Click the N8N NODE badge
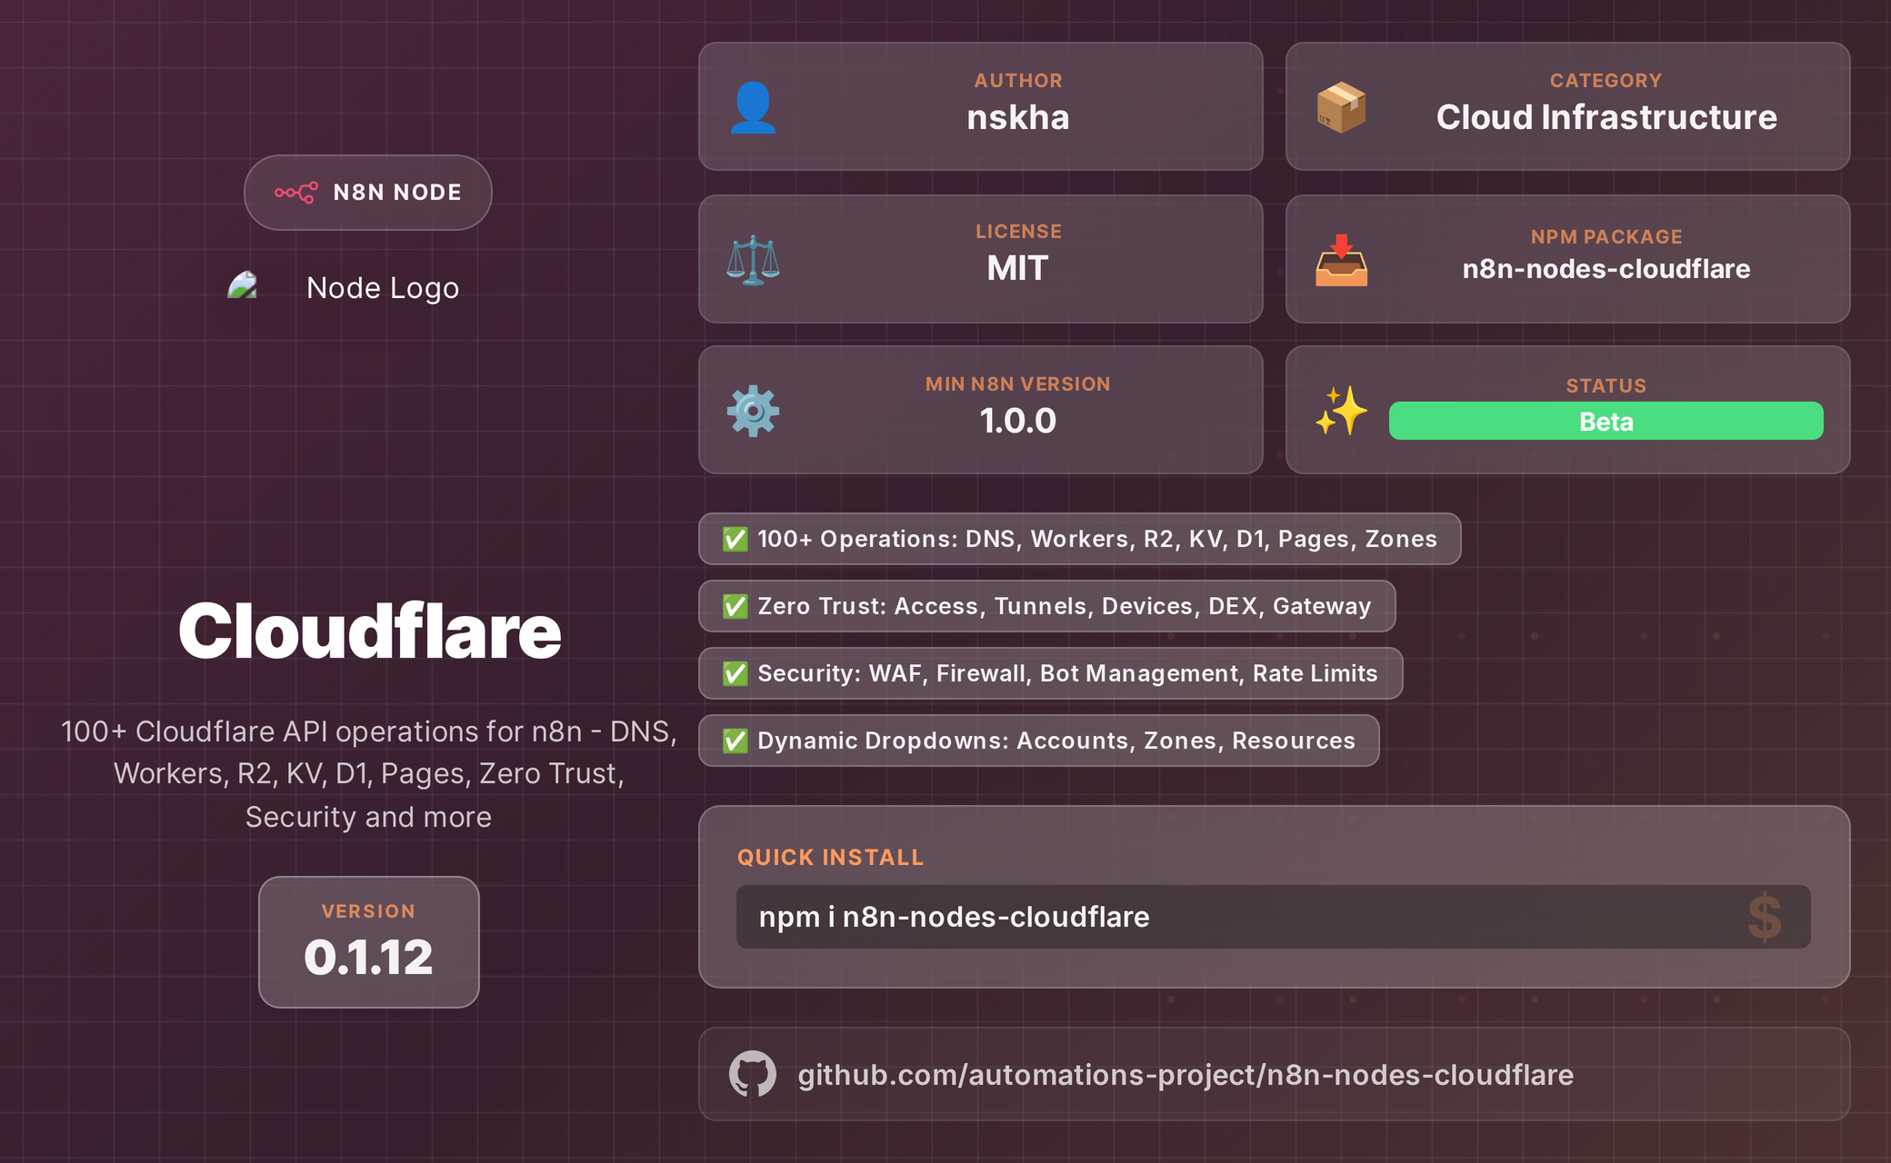 point(368,193)
